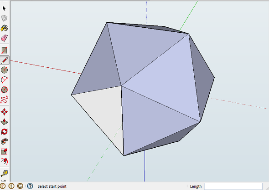Choose the Paint Bucket tool

click(4, 28)
